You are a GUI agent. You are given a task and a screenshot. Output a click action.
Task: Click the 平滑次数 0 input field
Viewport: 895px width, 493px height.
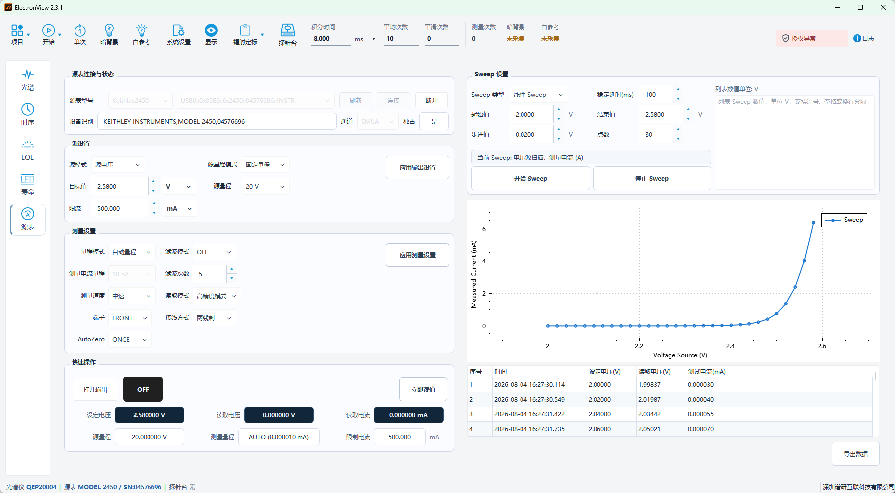coord(442,39)
